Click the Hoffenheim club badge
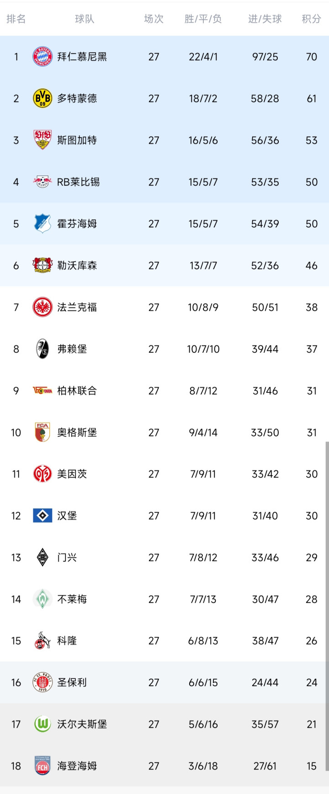Screen dimensions: 329x794 tap(42, 224)
